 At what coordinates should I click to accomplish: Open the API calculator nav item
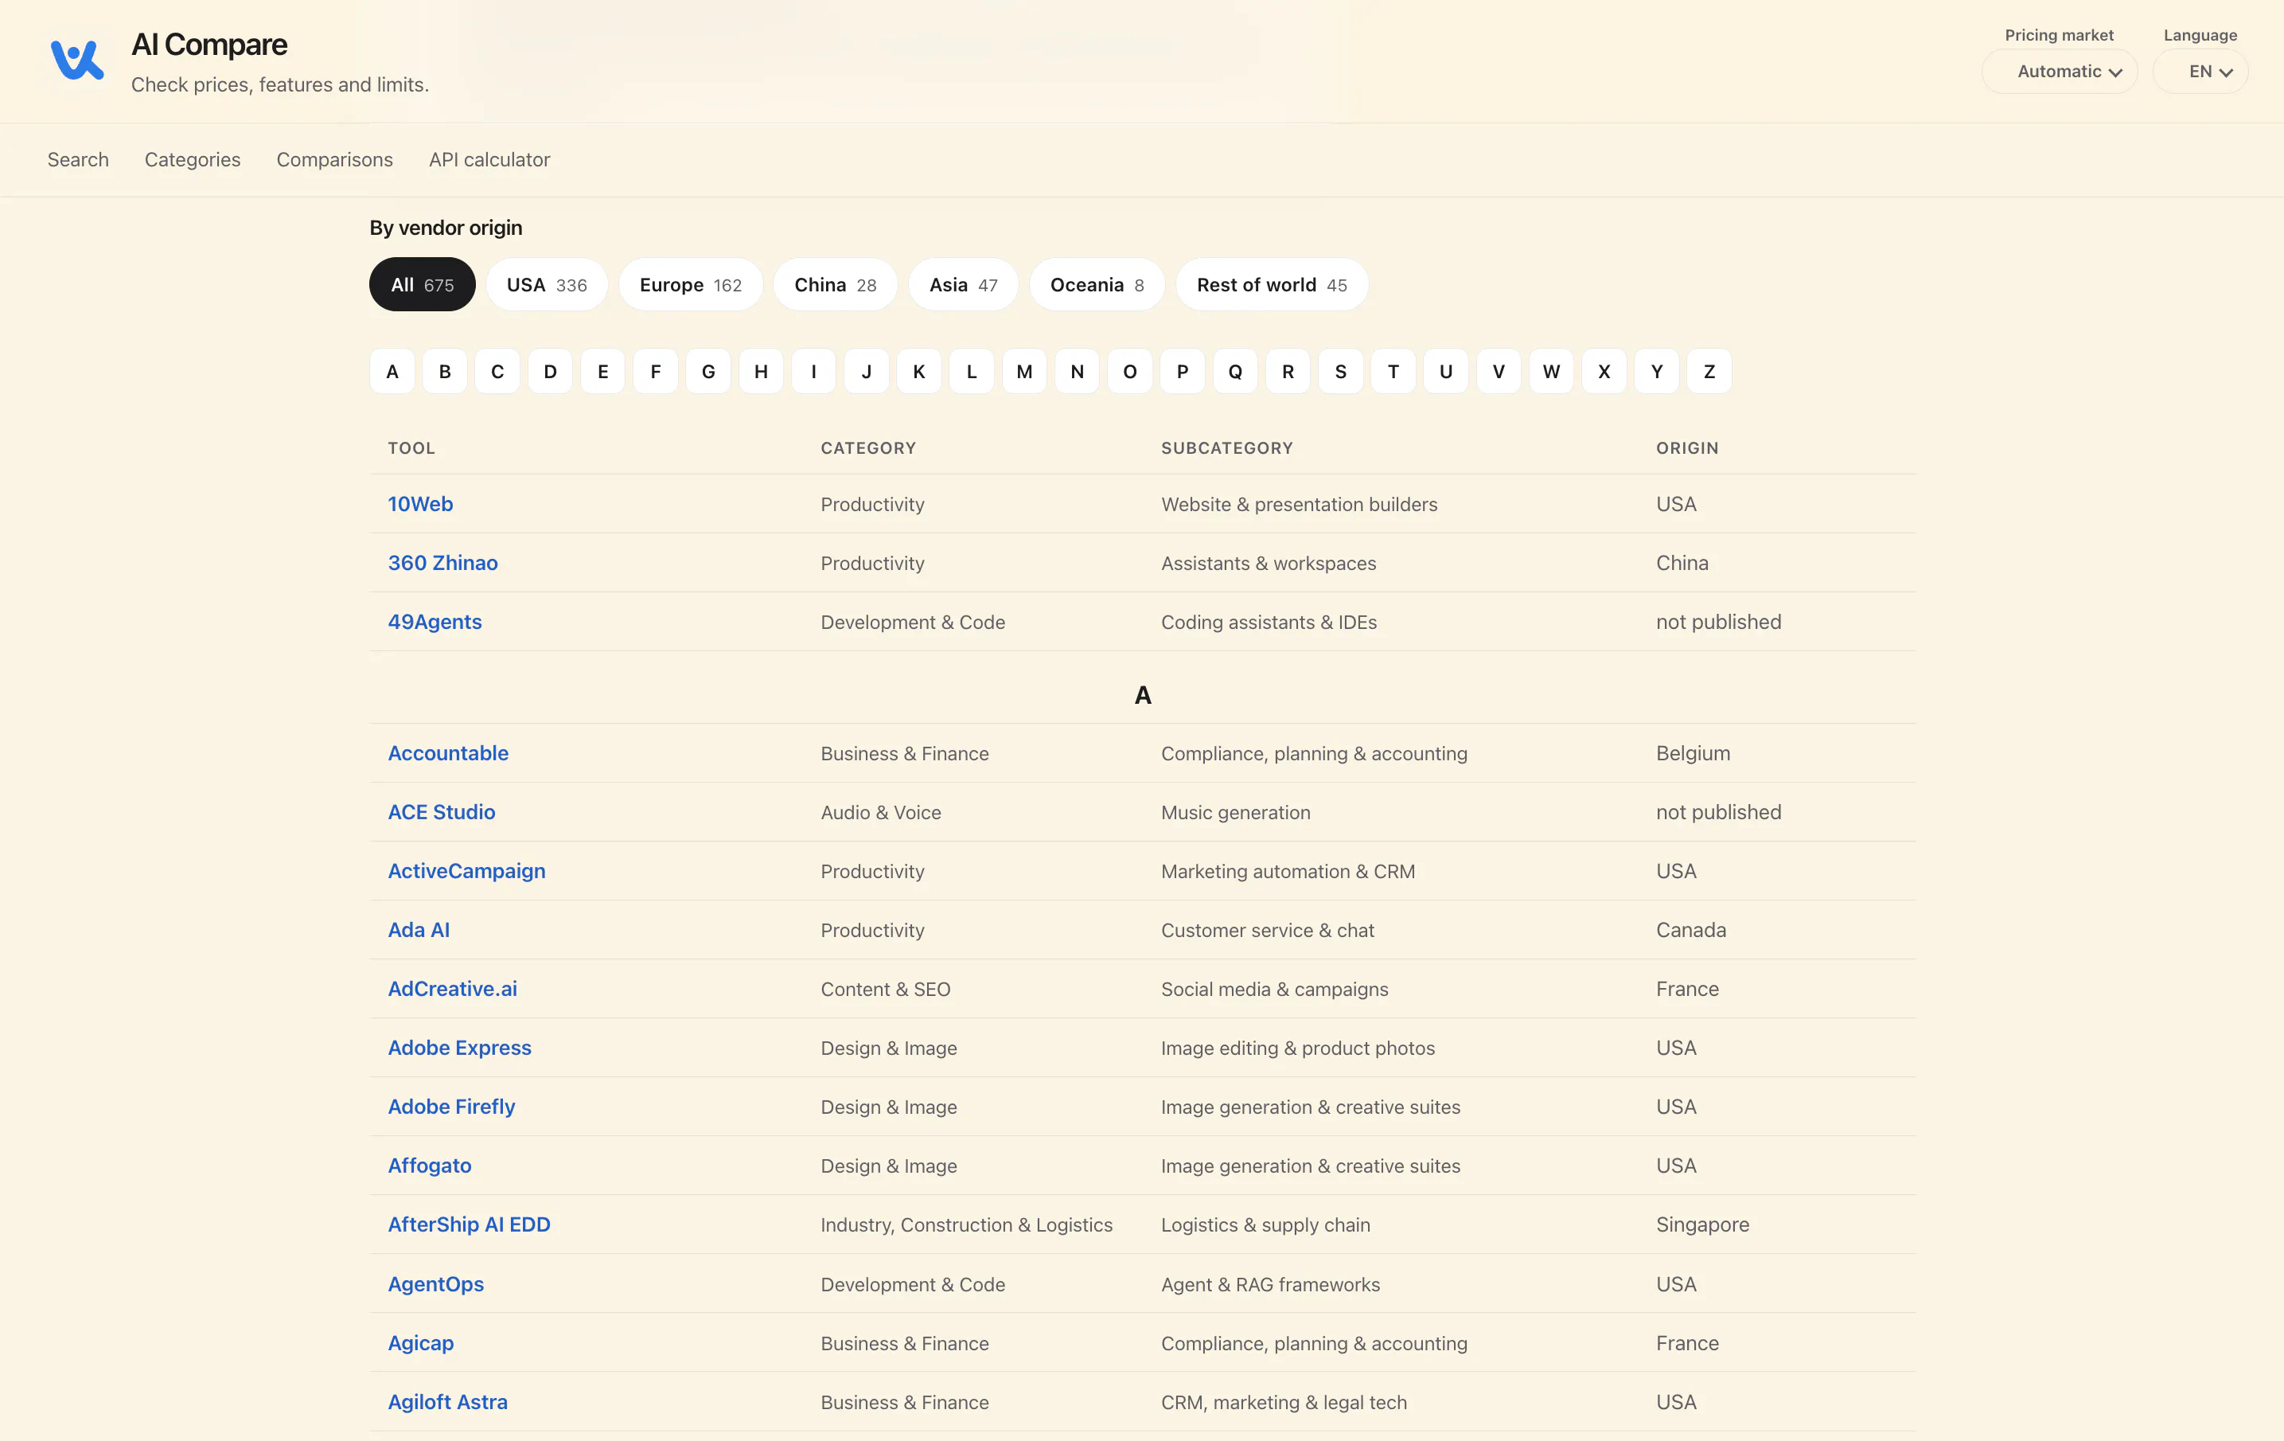[x=489, y=159]
